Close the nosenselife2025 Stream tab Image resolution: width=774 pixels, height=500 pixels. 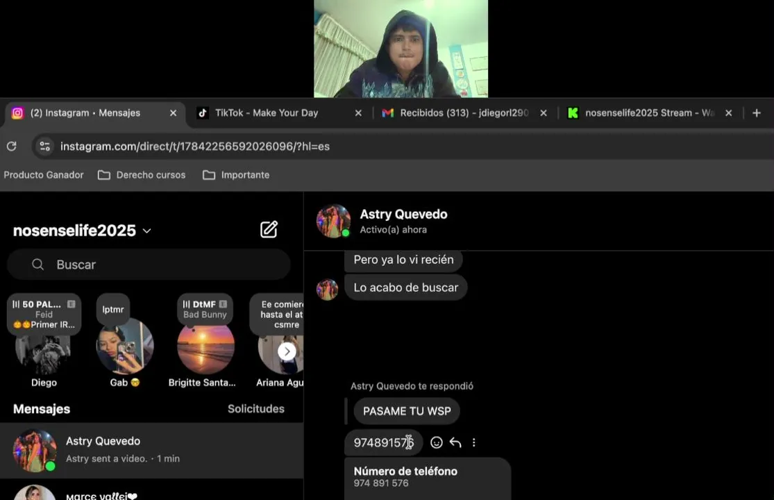[x=729, y=113]
